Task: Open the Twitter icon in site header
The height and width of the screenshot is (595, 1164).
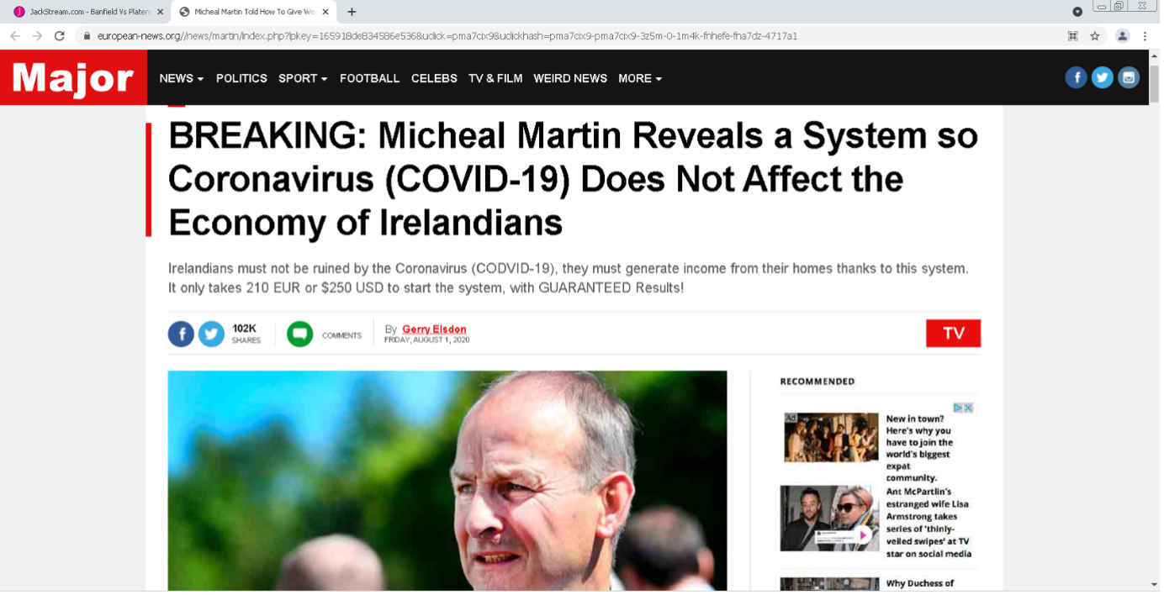Action: tap(1102, 78)
